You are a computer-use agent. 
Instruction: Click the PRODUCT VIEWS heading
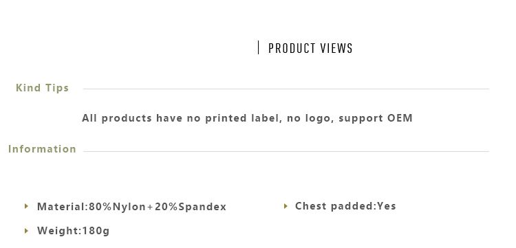point(310,48)
